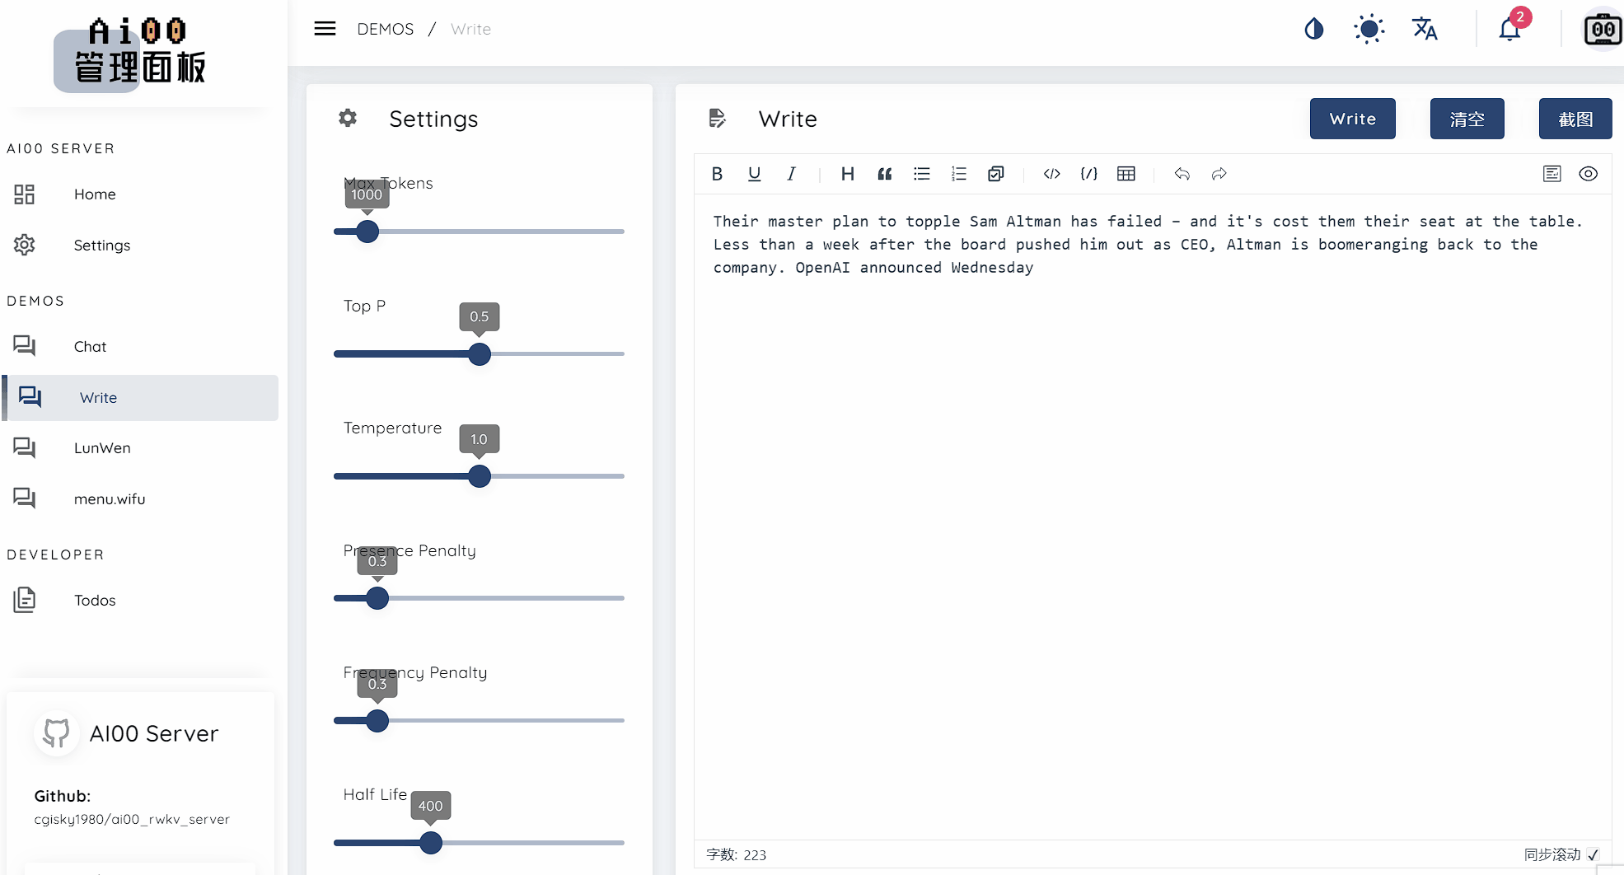
Task: Click the Write generate button
Action: [1353, 119]
